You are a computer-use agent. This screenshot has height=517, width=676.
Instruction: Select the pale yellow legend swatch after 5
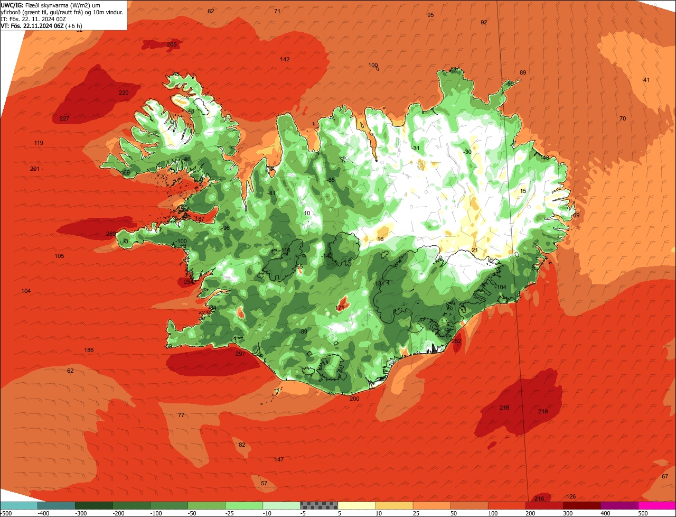pos(356,505)
